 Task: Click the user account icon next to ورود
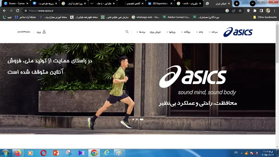pyautogui.click(x=44, y=32)
